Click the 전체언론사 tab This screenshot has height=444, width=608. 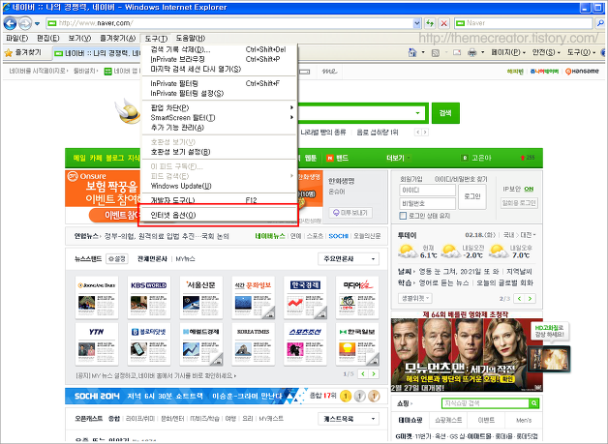[x=152, y=259]
